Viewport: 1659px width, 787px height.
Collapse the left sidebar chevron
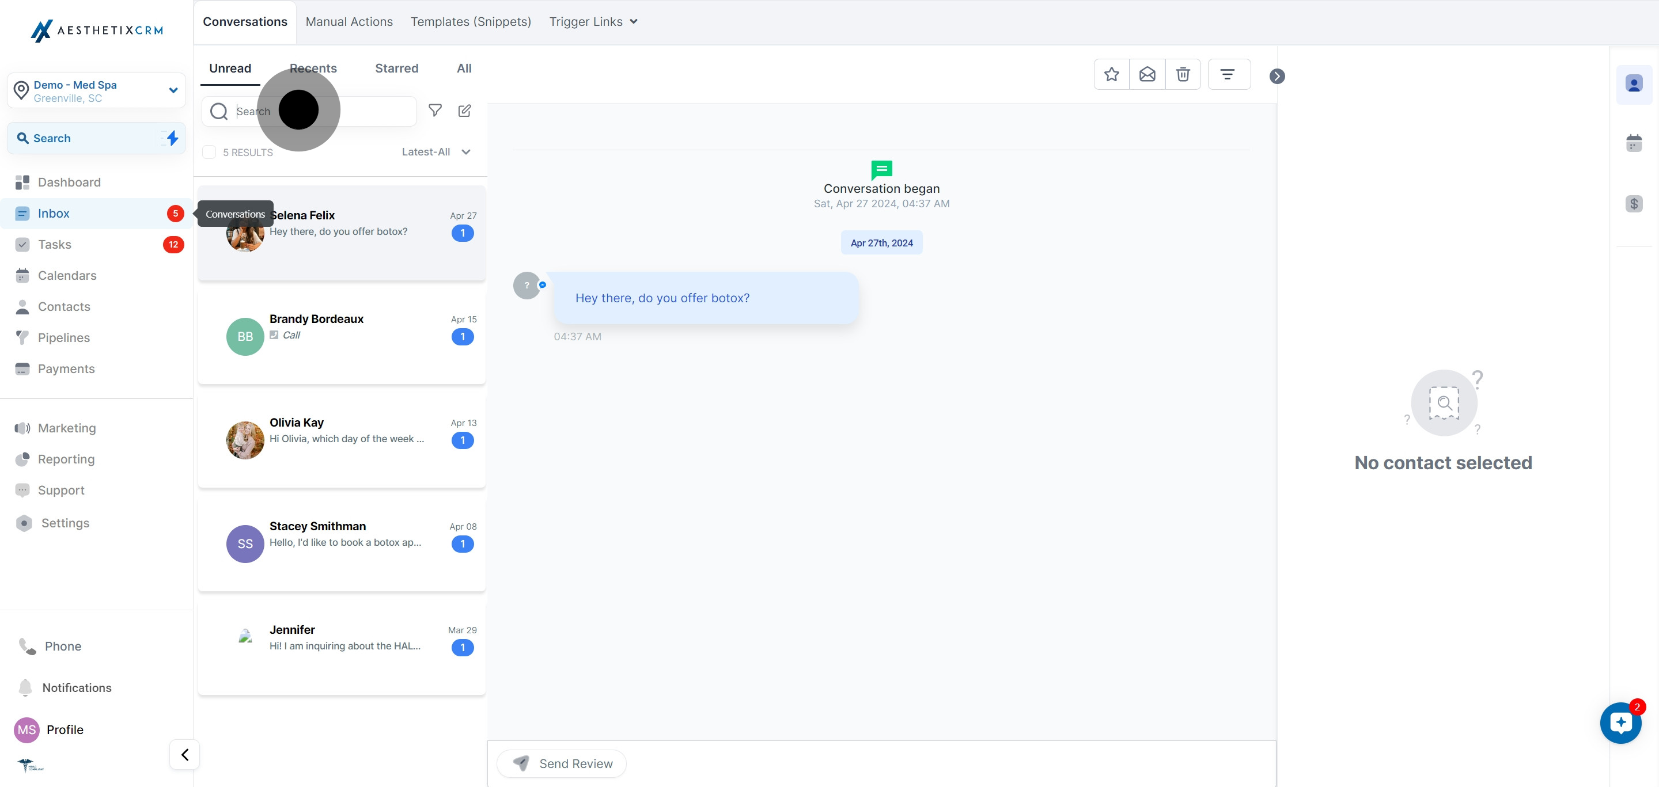pyautogui.click(x=185, y=754)
